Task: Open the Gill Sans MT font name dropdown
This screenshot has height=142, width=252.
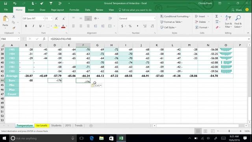Action: click(44, 19)
